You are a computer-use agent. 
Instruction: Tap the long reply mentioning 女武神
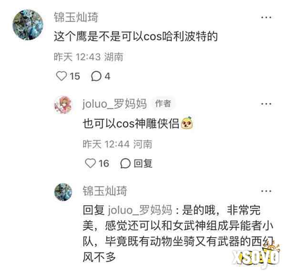coord(178,233)
